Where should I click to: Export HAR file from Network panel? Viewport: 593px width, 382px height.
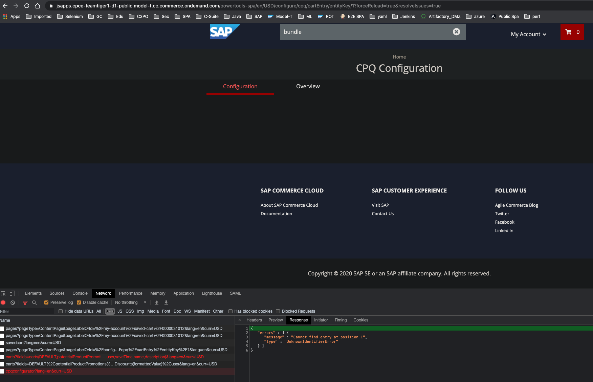pos(166,302)
